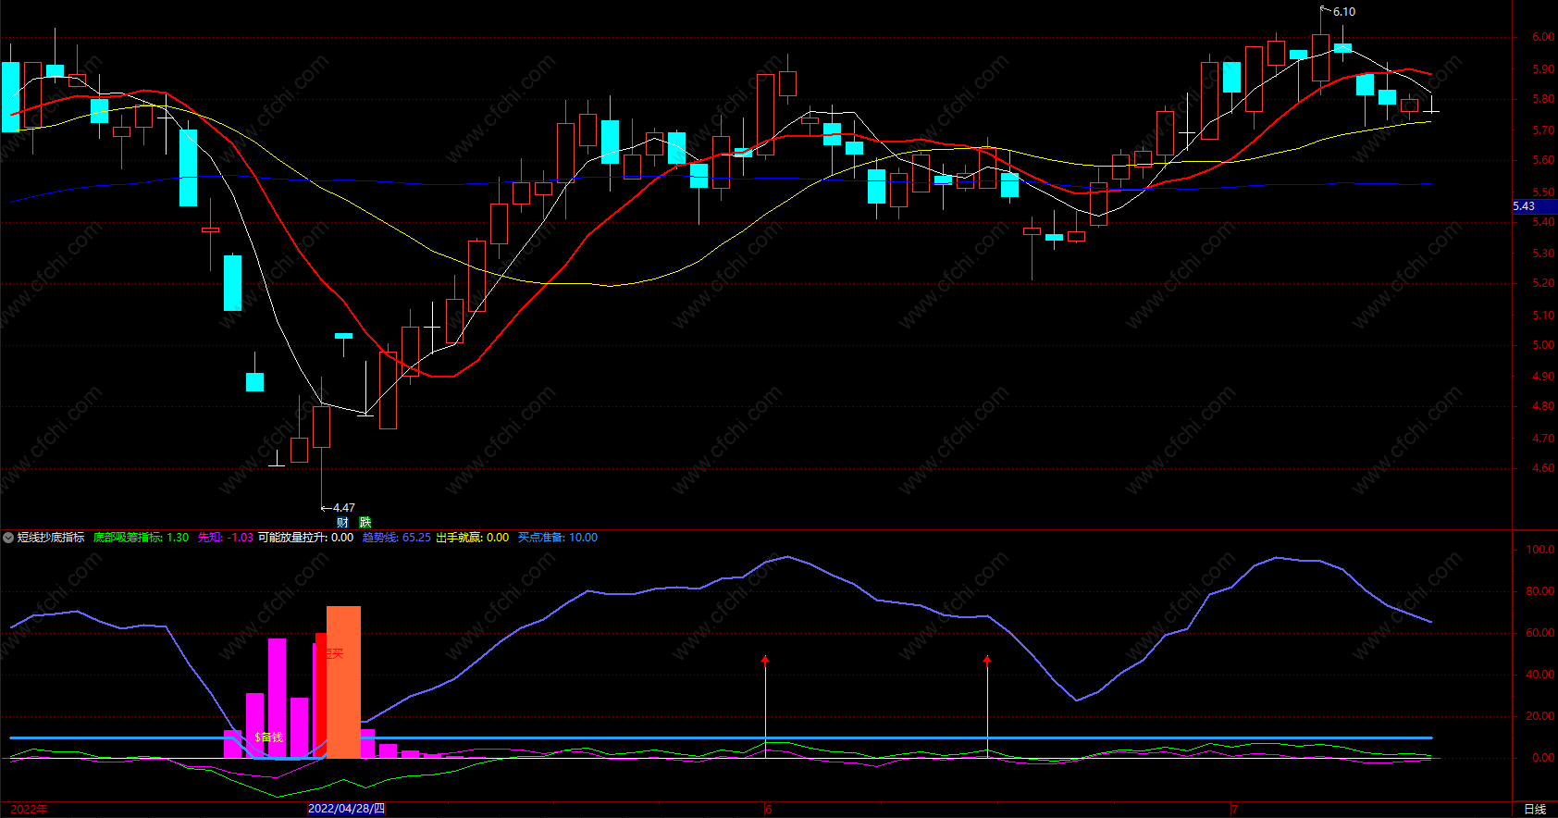Viewport: 1558px width, 818px height.
Task: Select the 出手就赢: 0.00 readout
Action: tap(472, 538)
